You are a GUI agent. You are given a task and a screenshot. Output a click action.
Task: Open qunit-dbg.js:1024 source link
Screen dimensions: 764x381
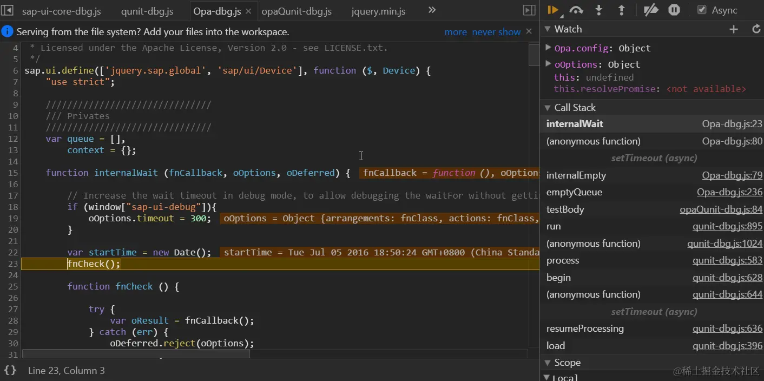(725, 244)
